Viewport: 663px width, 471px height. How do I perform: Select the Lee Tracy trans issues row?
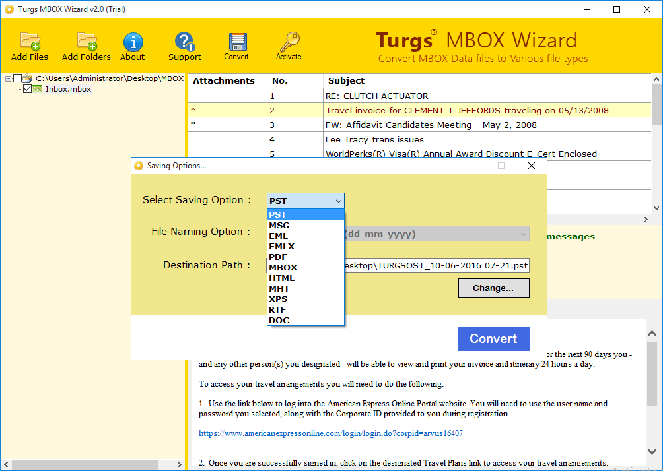coord(419,139)
